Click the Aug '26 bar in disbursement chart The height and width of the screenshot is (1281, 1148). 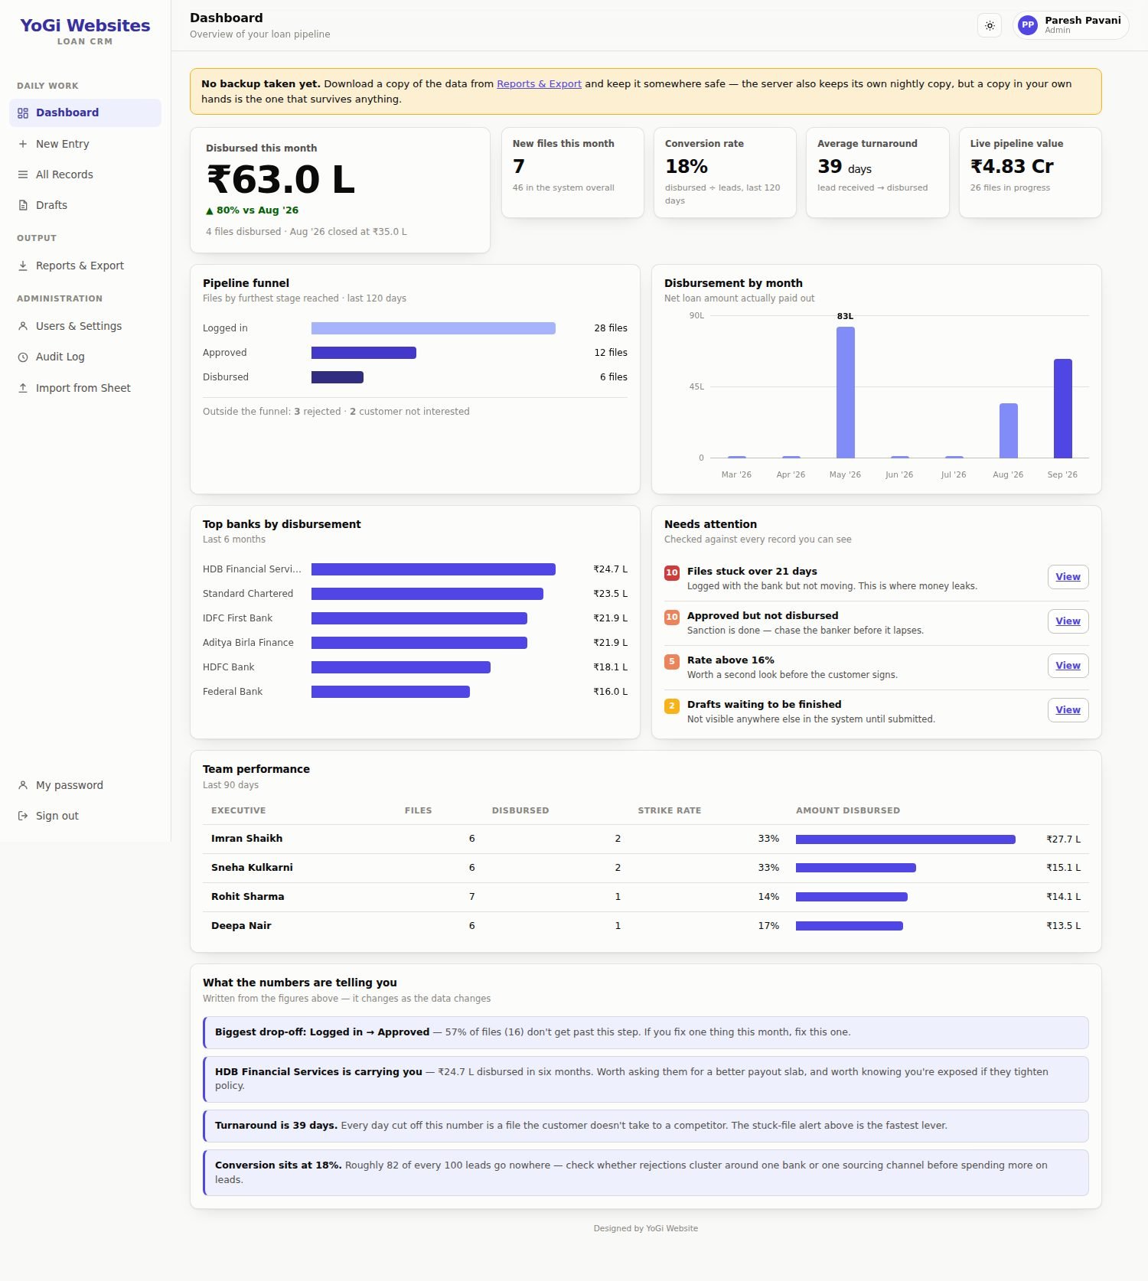tap(1008, 431)
